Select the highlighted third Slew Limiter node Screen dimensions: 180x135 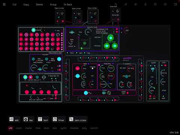93,16
